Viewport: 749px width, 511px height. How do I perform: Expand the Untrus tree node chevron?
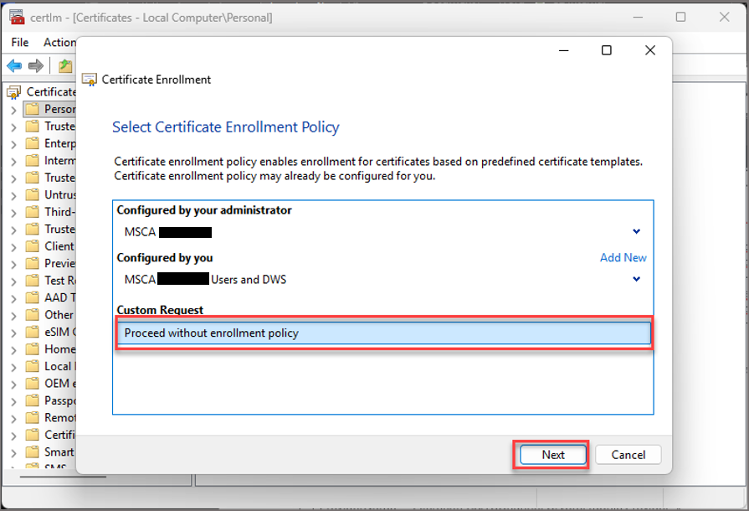pos(13,196)
